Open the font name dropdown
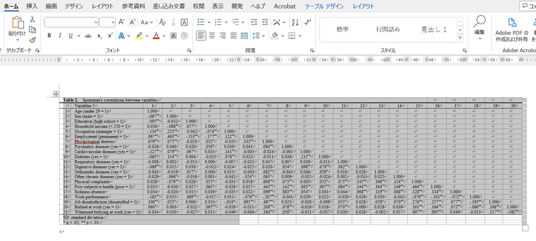This screenshot has width=536, height=241. (96, 23)
